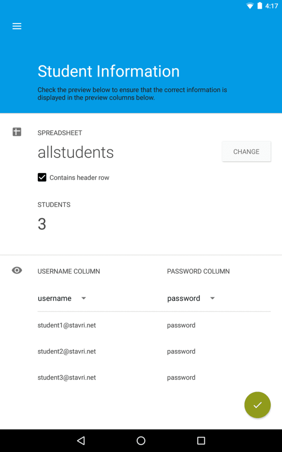This screenshot has height=452, width=282.
Task: Tap the student1@stavri.net preview row
Action: click(67, 325)
